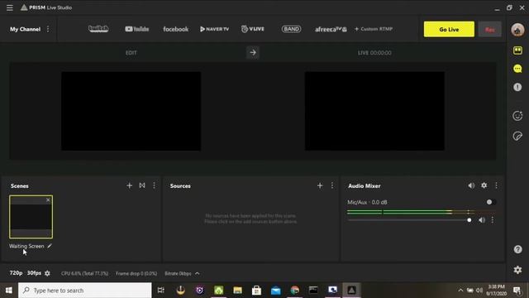Focus the Windows taskbar search box

84,291
